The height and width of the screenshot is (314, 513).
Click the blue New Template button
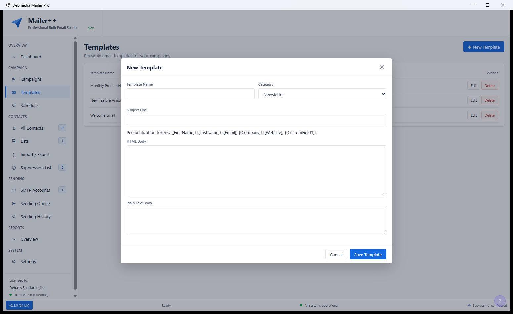pyautogui.click(x=484, y=47)
